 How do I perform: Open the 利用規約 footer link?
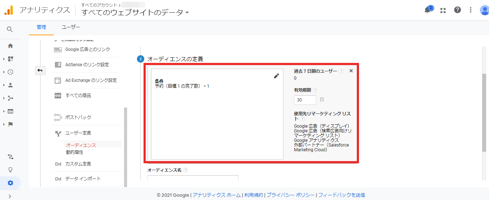(x=254, y=195)
